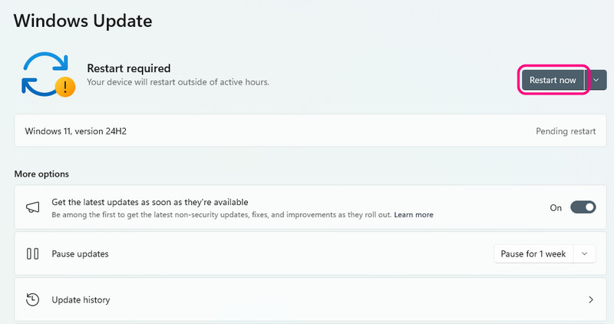Turn off the latest updates toggle
Viewport: 614px width, 324px height.
point(583,207)
